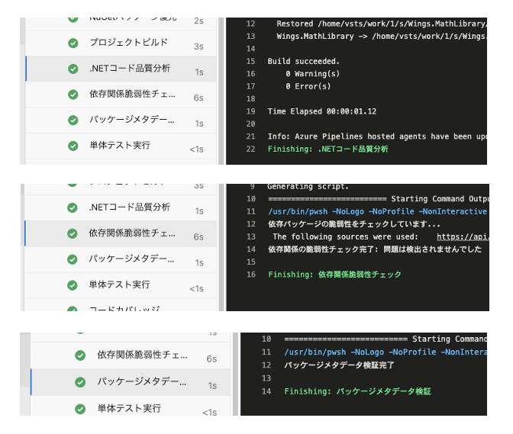Click the check icon of 単体テスト実行 in top panel
The image size is (513, 434).
(x=73, y=146)
